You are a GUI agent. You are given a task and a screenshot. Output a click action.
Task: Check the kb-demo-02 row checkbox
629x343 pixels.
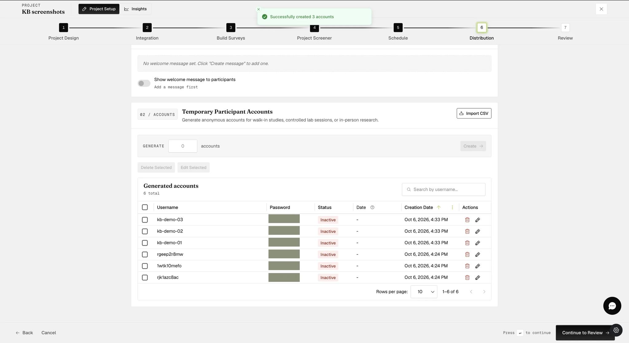point(145,231)
